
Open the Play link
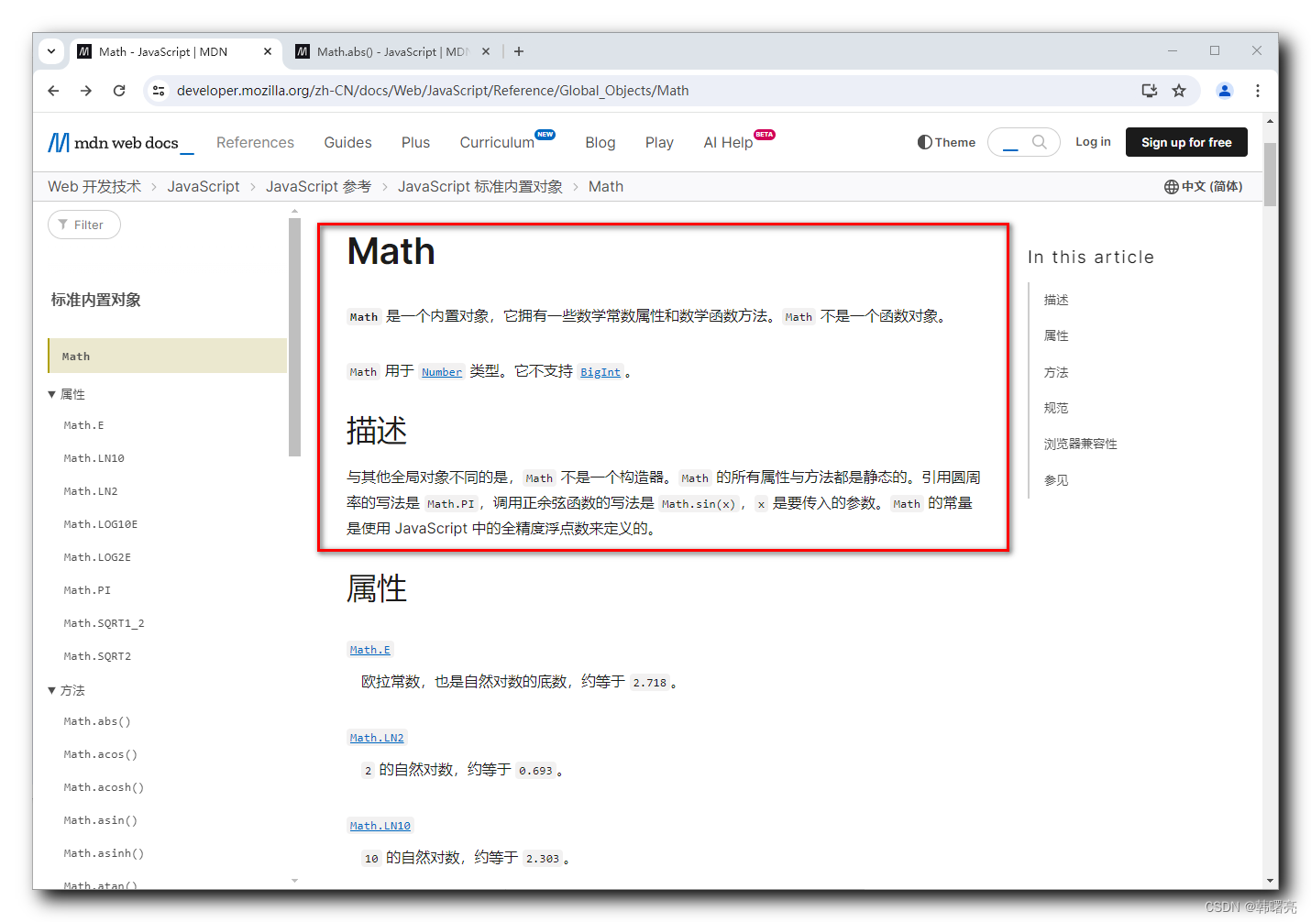[659, 143]
